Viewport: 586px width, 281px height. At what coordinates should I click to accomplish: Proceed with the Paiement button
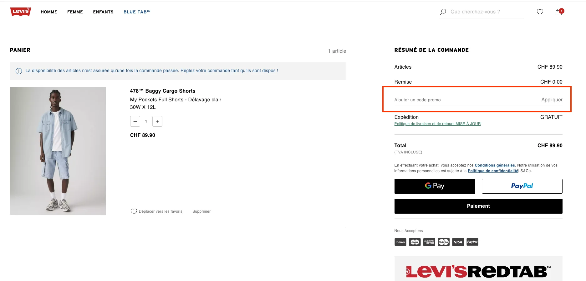tap(478, 206)
